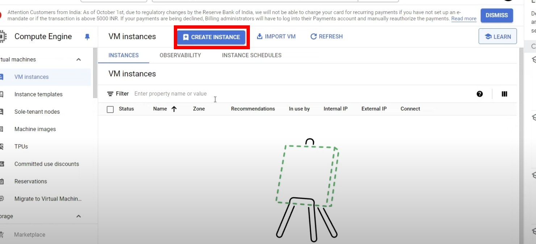Viewport: 536px width, 244px height.
Task: Click the Reservations sidebar icon
Action: point(1,181)
